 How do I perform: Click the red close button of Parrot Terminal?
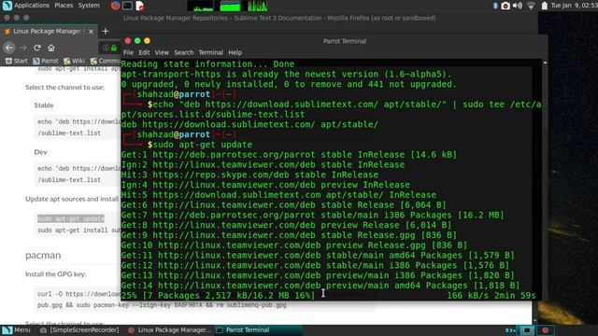(x=128, y=41)
